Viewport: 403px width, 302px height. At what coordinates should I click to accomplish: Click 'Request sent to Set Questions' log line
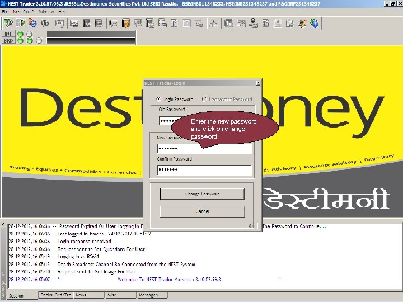[77, 249]
